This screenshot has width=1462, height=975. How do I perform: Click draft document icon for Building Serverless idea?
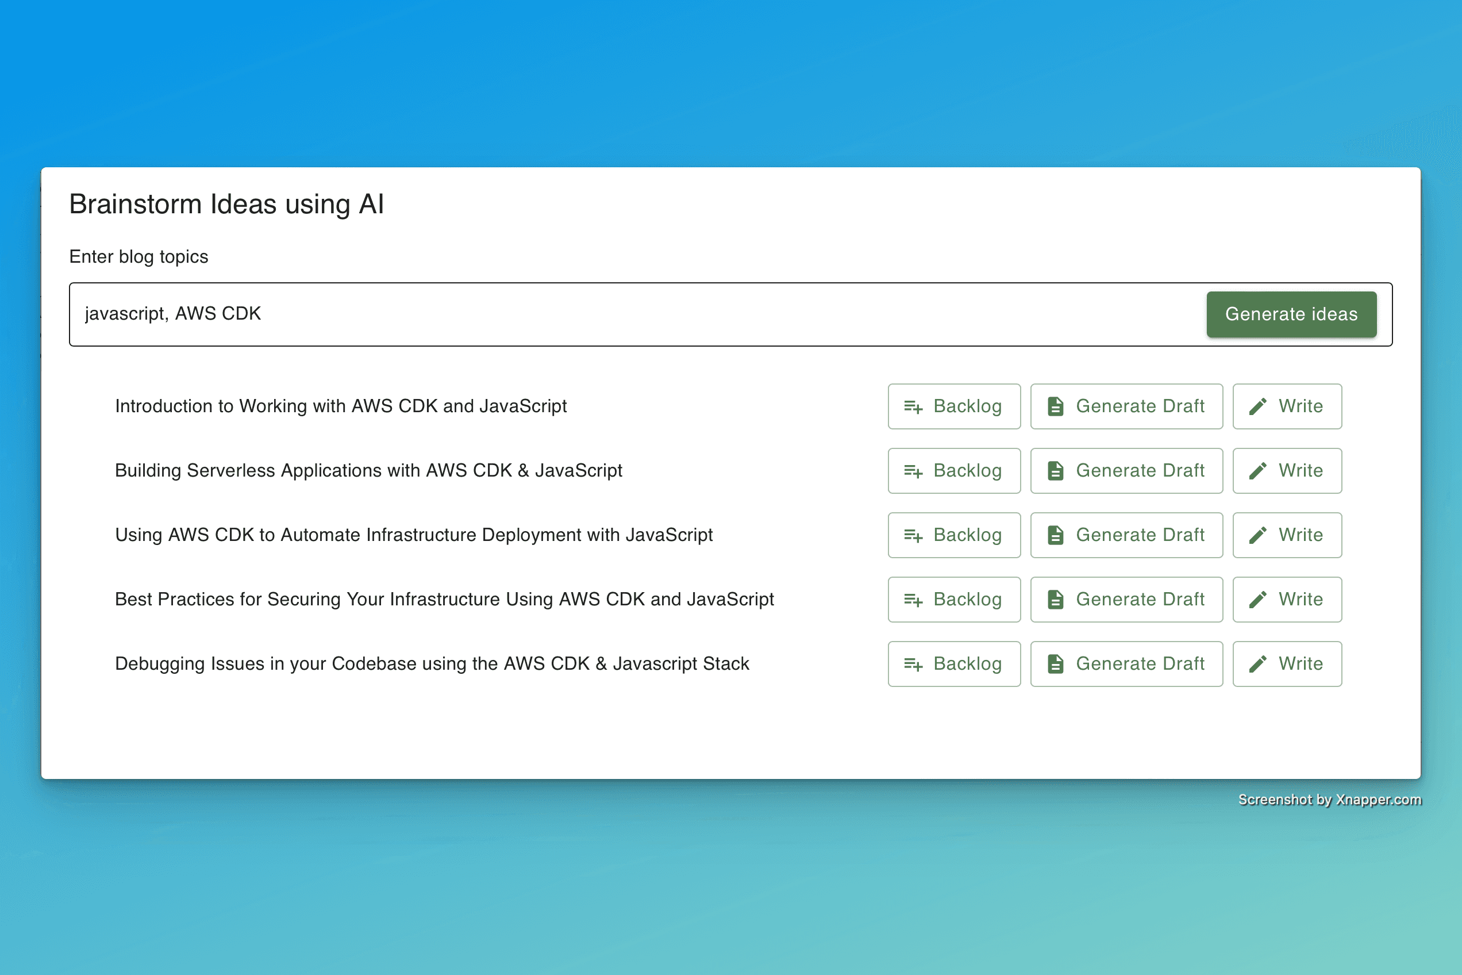1056,471
